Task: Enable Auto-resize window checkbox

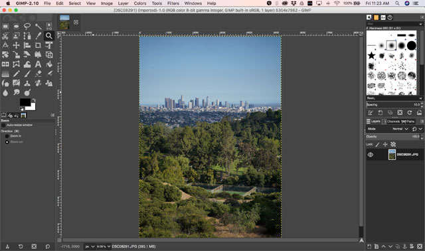Action: click(3, 126)
